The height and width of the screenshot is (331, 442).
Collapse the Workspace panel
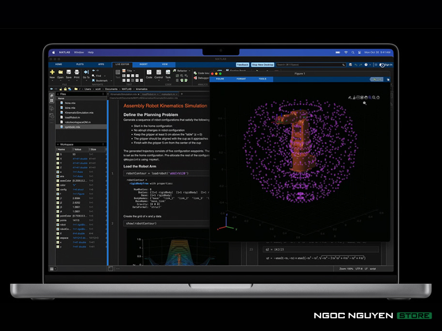tap(57, 145)
